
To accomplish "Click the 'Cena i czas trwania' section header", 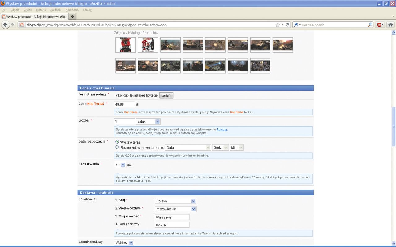I will click(x=196, y=88).
